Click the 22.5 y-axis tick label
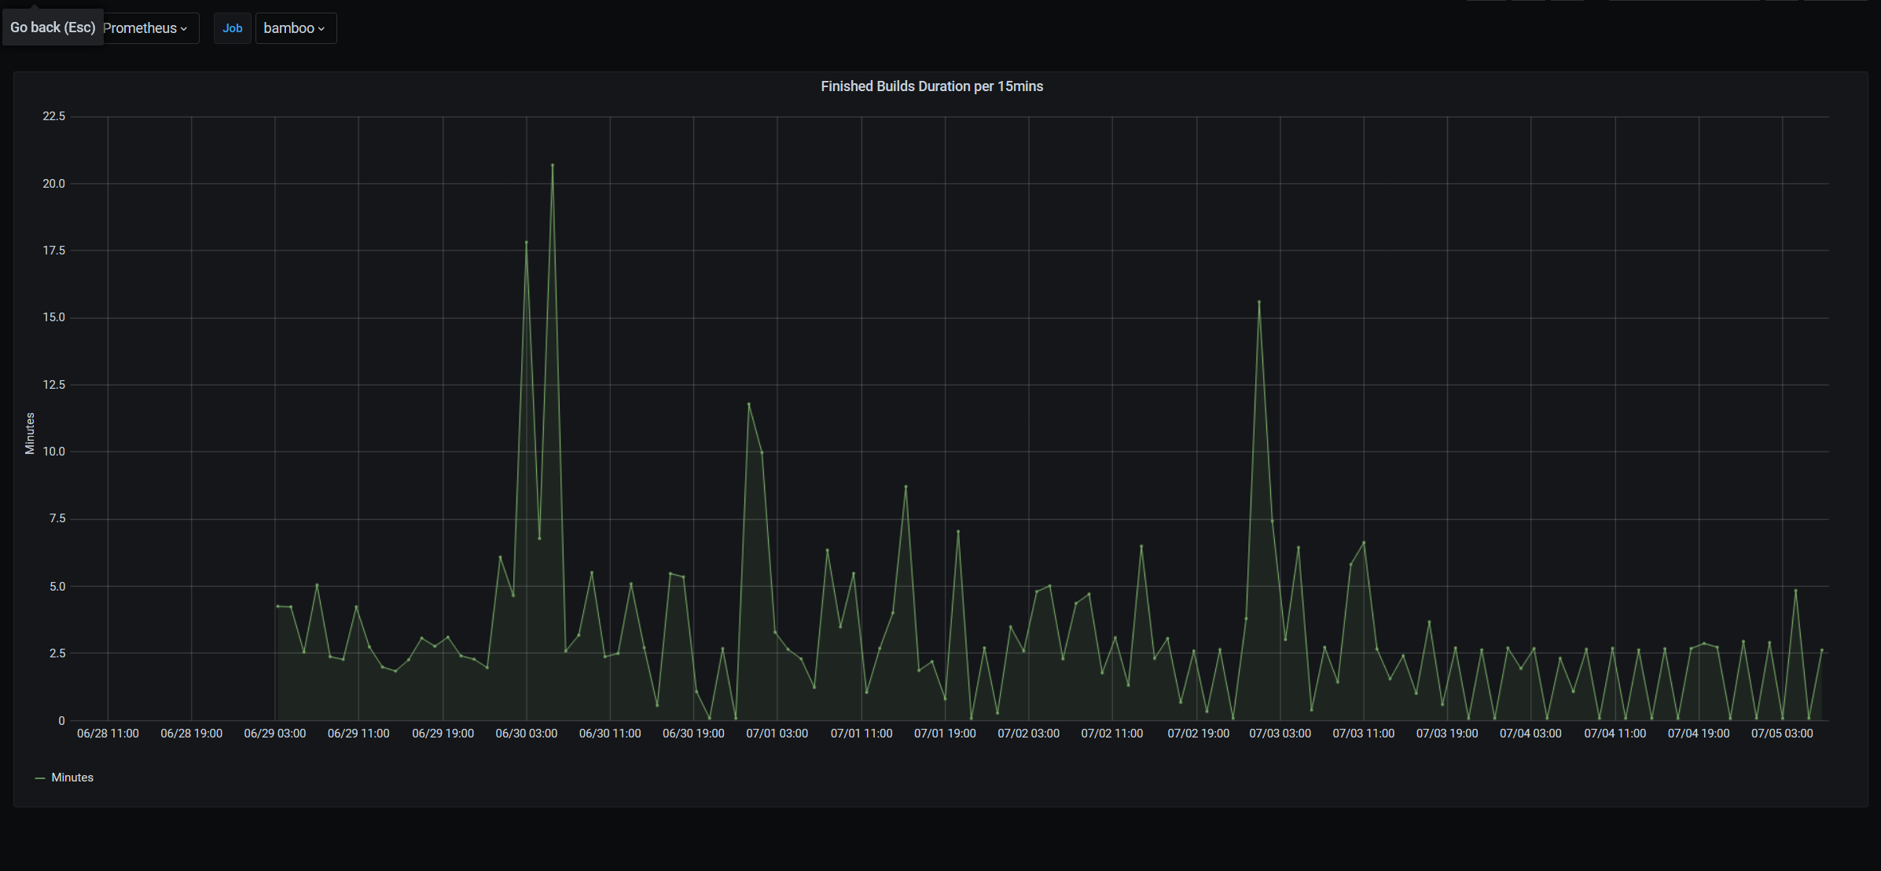Viewport: 1881px width, 871px height. pyautogui.click(x=54, y=116)
